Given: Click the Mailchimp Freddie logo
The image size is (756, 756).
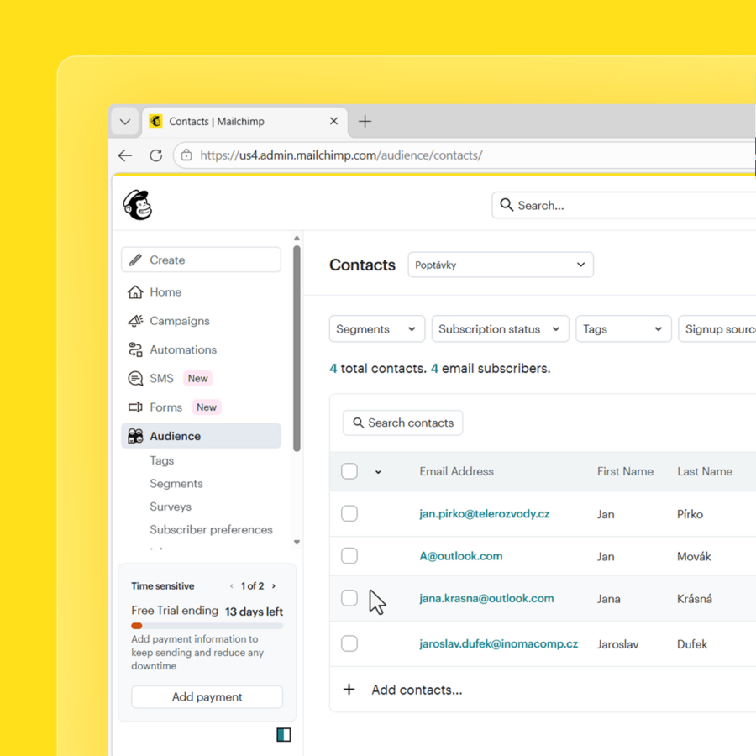Looking at the screenshot, I should click(x=138, y=205).
